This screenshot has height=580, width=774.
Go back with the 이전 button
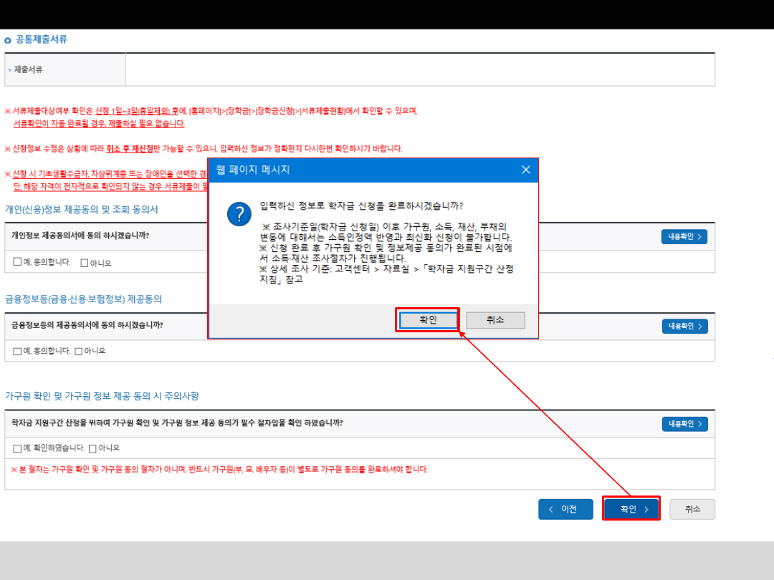tap(565, 509)
